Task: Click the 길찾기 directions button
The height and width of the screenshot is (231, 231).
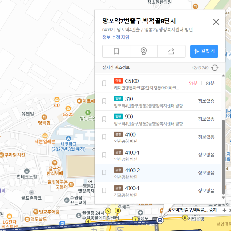Action: click(204, 51)
